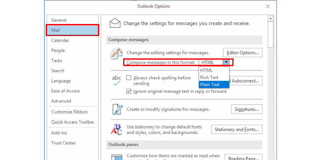Click the ABC stationery fonts icon
The height and width of the screenshot is (160, 321).
coord(116,129)
